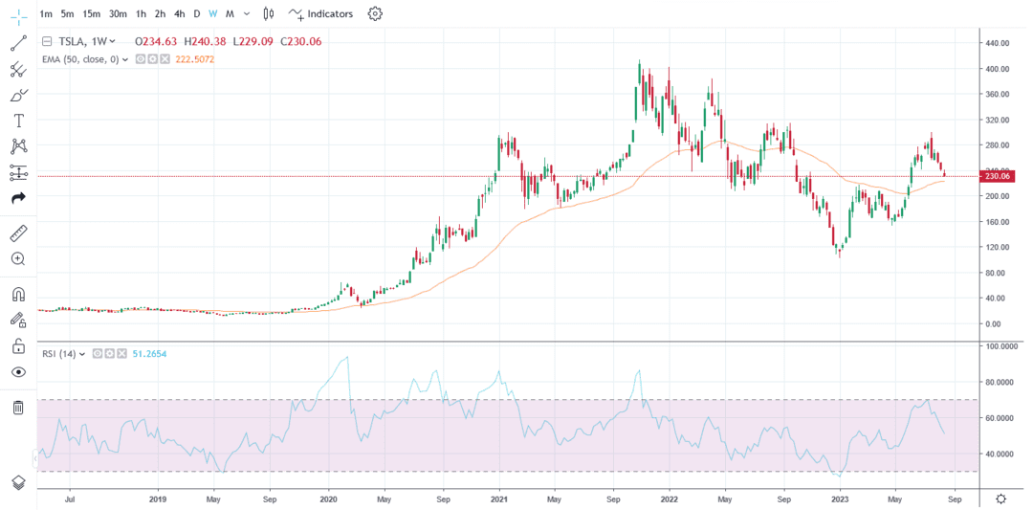Toggle magnet mode on
The width and height of the screenshot is (1033, 510).
tap(18, 294)
